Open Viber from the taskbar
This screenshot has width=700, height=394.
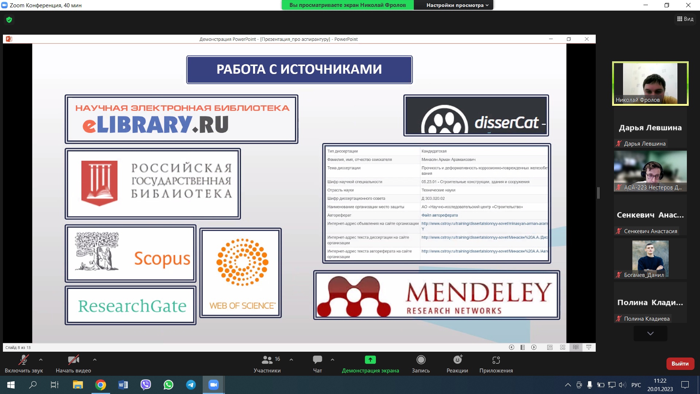point(145,385)
